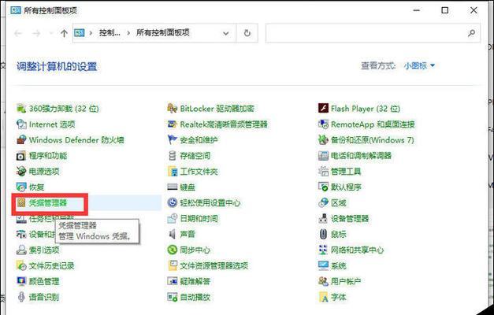The height and width of the screenshot is (315, 494).
Task: Open the 轻松使用设置中心 icon
Action: [x=172, y=203]
